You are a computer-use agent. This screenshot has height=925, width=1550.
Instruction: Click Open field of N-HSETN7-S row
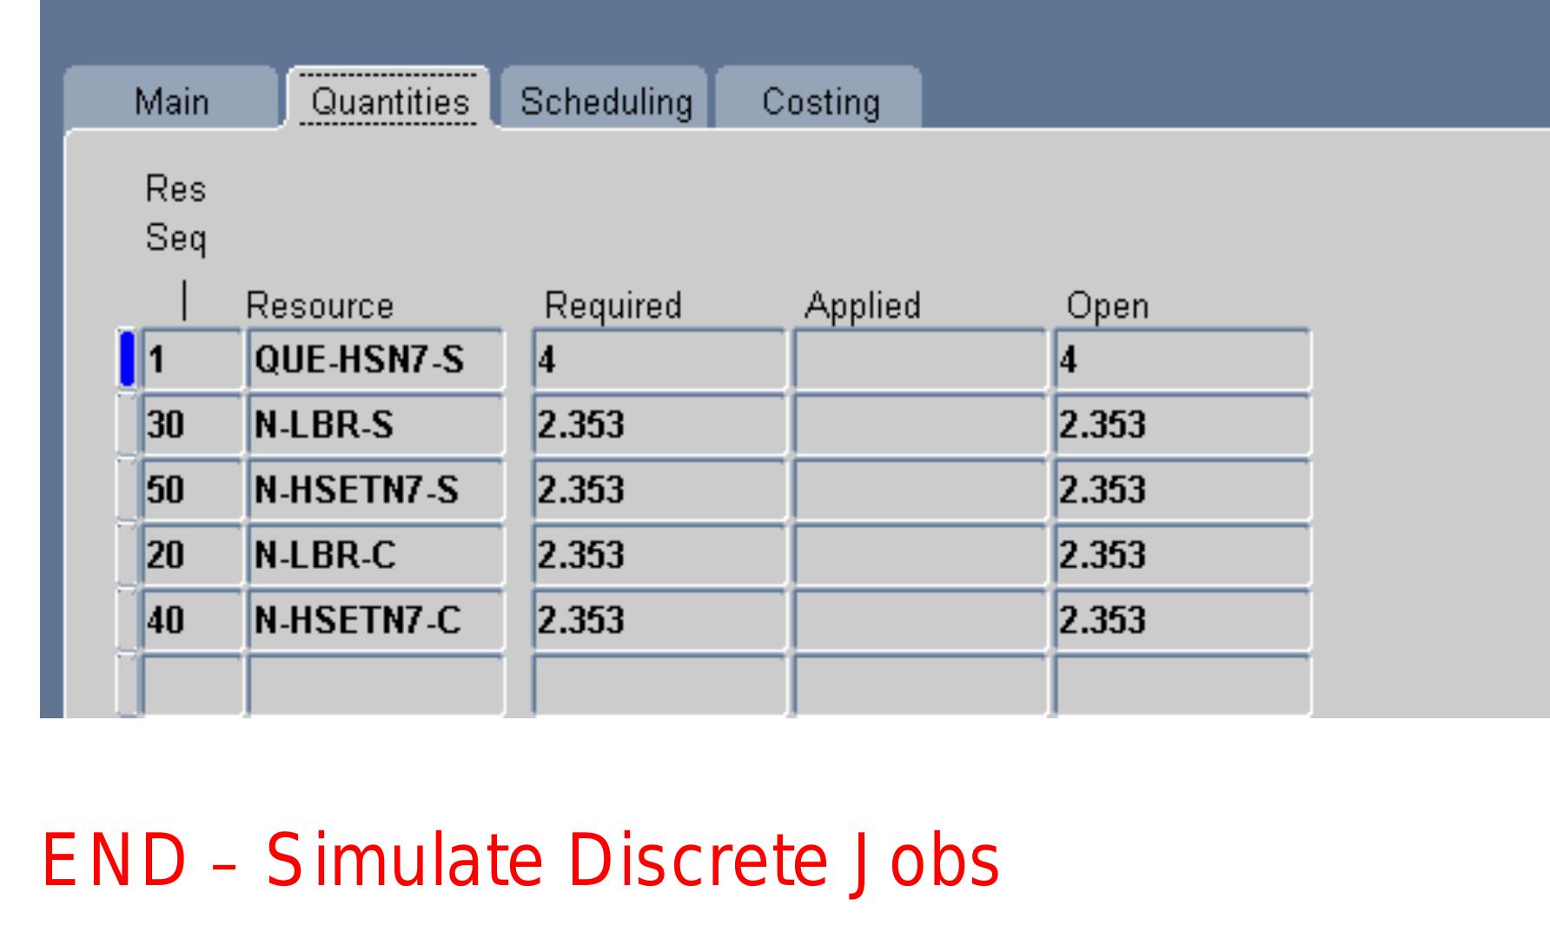coord(1182,490)
